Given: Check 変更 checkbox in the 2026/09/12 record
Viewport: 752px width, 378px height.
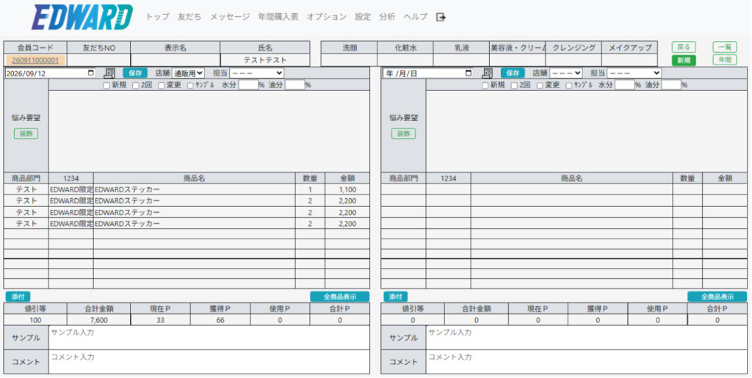Looking at the screenshot, I should click(x=161, y=85).
